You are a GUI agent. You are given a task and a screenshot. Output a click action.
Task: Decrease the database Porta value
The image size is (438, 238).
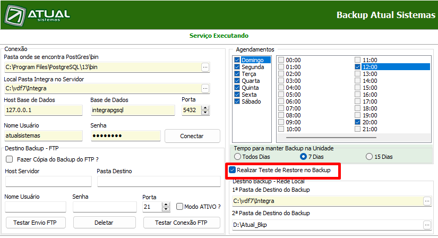[x=205, y=113]
